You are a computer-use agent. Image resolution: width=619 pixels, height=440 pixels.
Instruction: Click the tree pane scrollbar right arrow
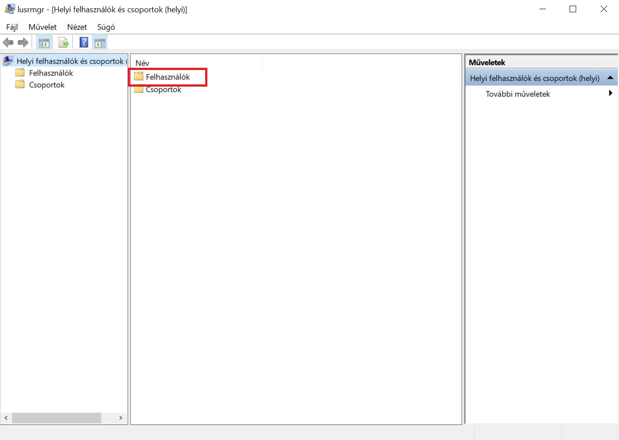click(x=121, y=418)
